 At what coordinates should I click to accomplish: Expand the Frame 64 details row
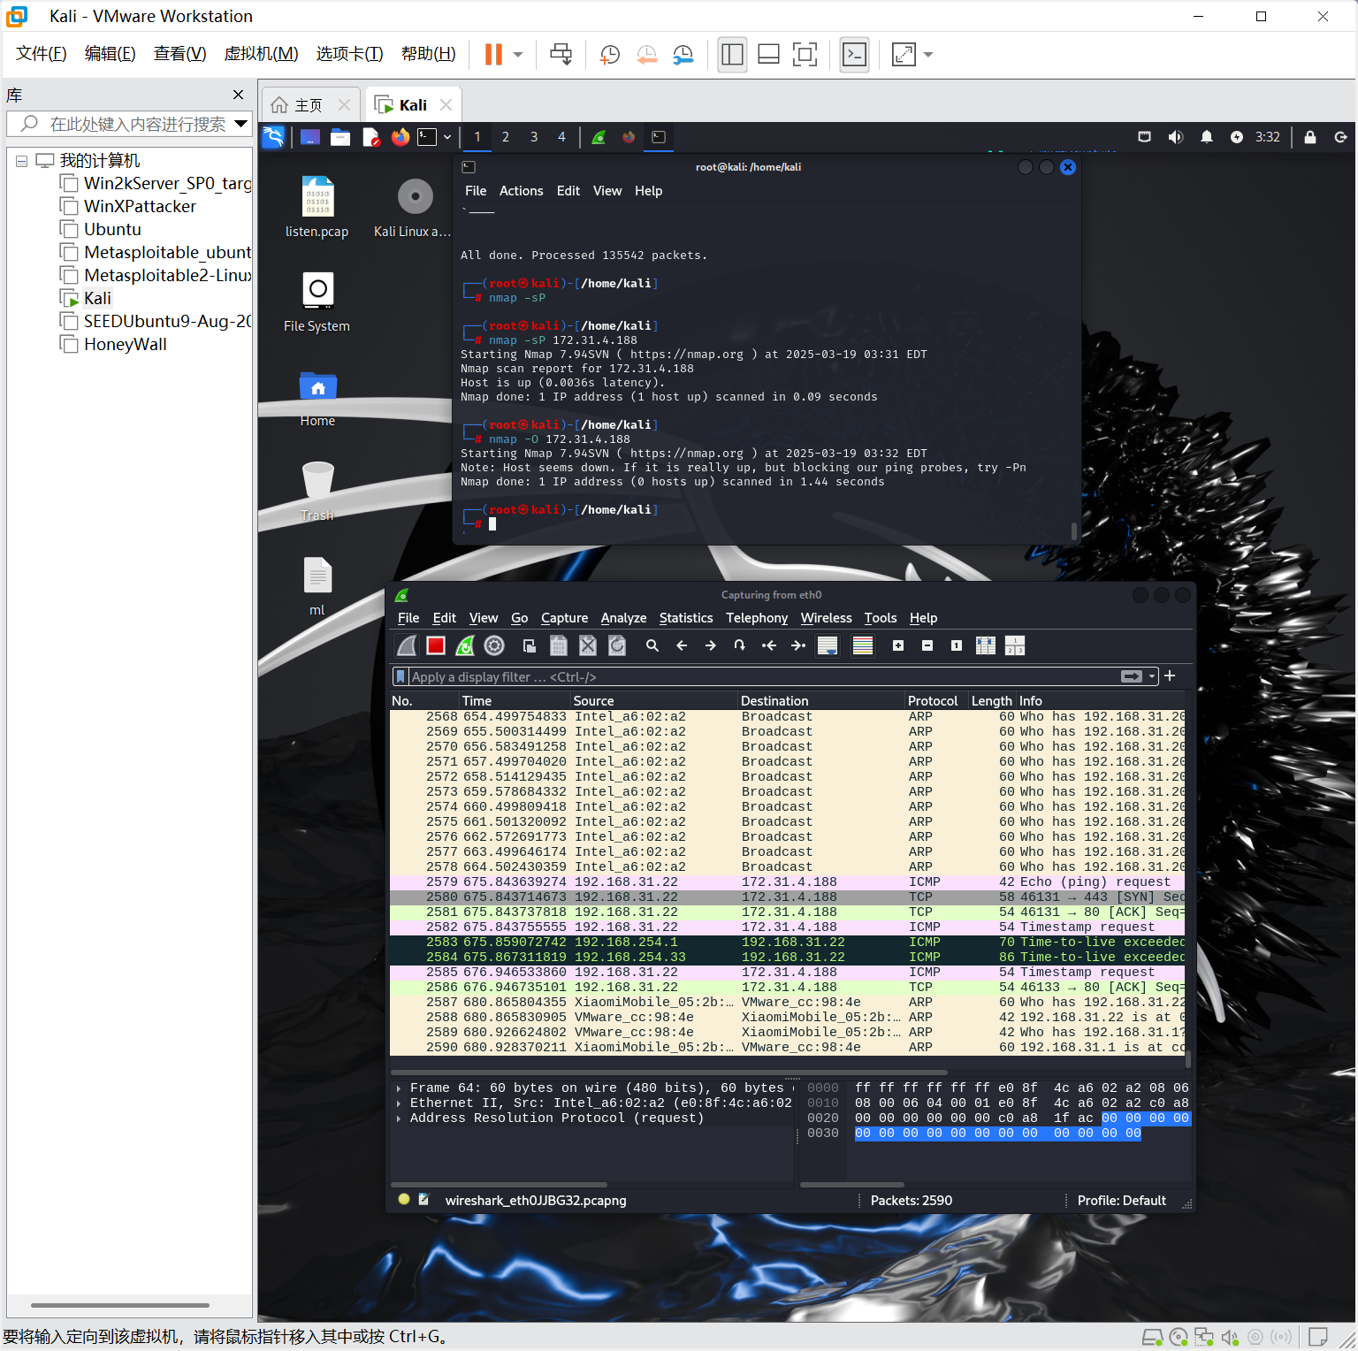coord(399,1088)
